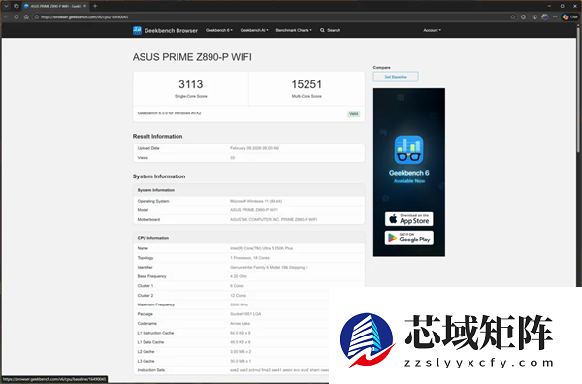This screenshot has width=582, height=384.
Task: Add this page to favorites star
Action: 512,17
